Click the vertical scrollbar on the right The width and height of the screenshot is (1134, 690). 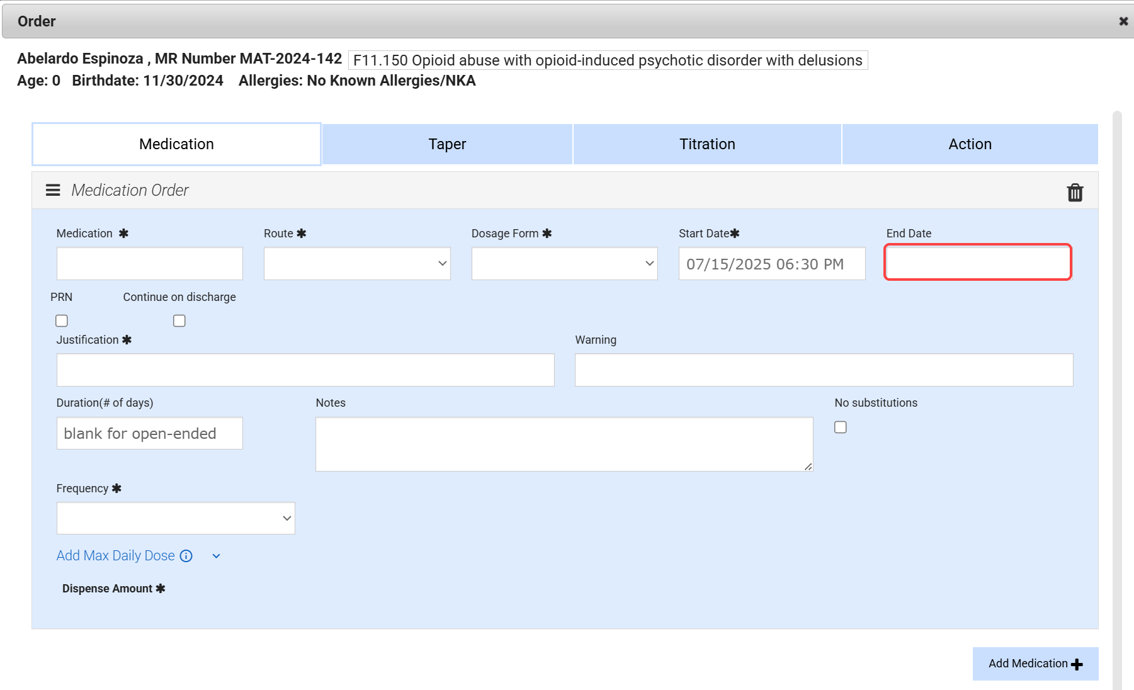[x=1117, y=378]
